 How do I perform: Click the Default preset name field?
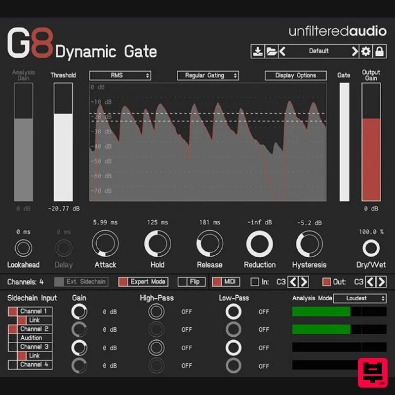[x=318, y=51]
